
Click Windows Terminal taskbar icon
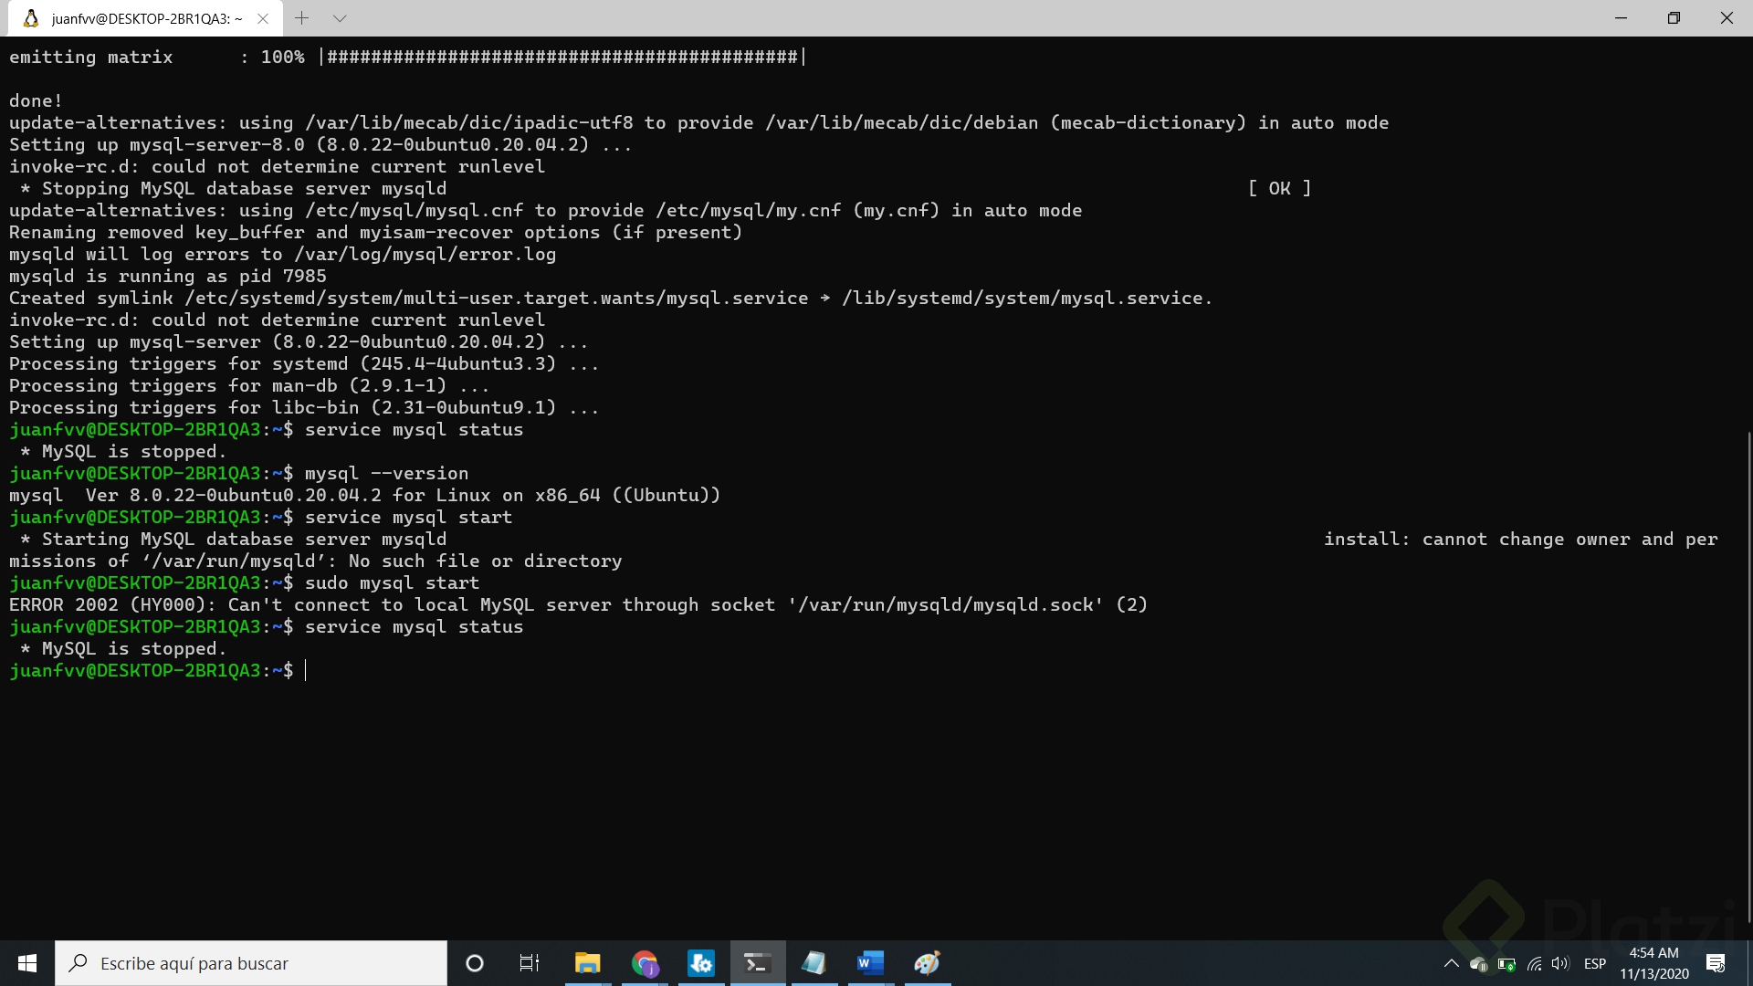[x=757, y=963]
